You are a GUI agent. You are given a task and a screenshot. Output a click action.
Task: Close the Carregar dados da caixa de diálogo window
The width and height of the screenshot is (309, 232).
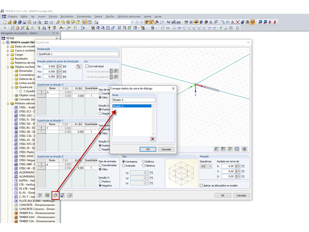[173, 89]
